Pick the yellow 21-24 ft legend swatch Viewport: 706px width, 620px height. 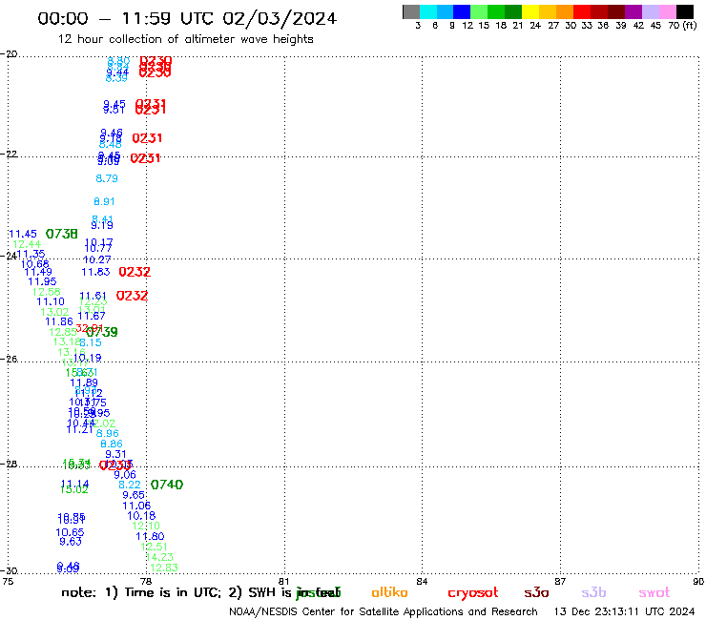(x=530, y=12)
